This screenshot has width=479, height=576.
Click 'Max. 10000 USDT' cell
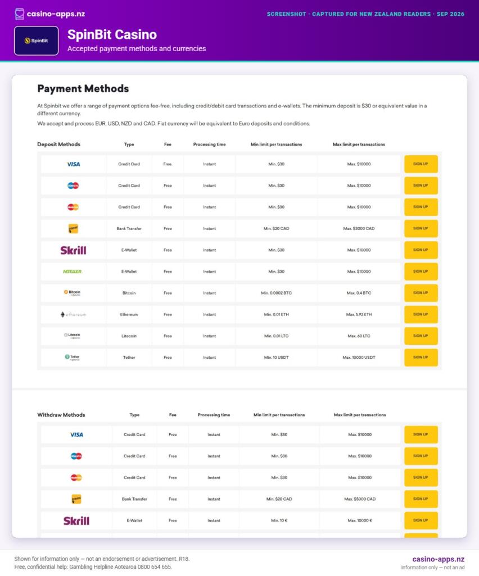359,357
